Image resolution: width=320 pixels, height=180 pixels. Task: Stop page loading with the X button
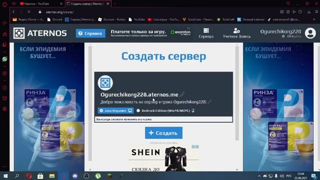29,12
